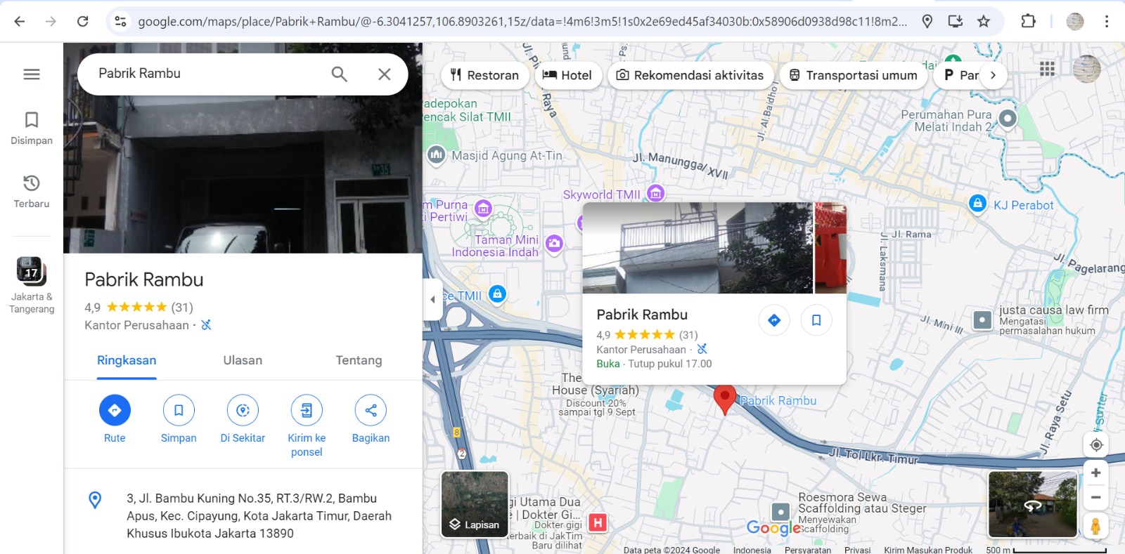1125x554 pixels.
Task: Click the Indonesia footer link
Action: [752, 550]
